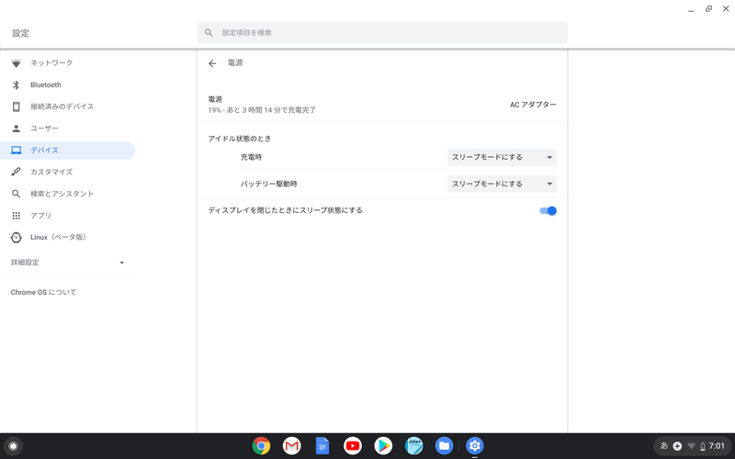
Task: Select カスタマイズ in the sidebar
Action: 67,172
